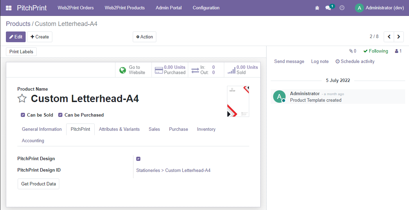Go to next record arrow
Image resolution: width=409 pixels, height=210 pixels.
tap(399, 37)
